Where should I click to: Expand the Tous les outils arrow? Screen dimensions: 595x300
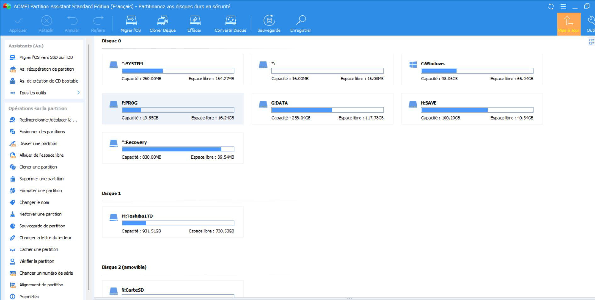click(x=78, y=93)
